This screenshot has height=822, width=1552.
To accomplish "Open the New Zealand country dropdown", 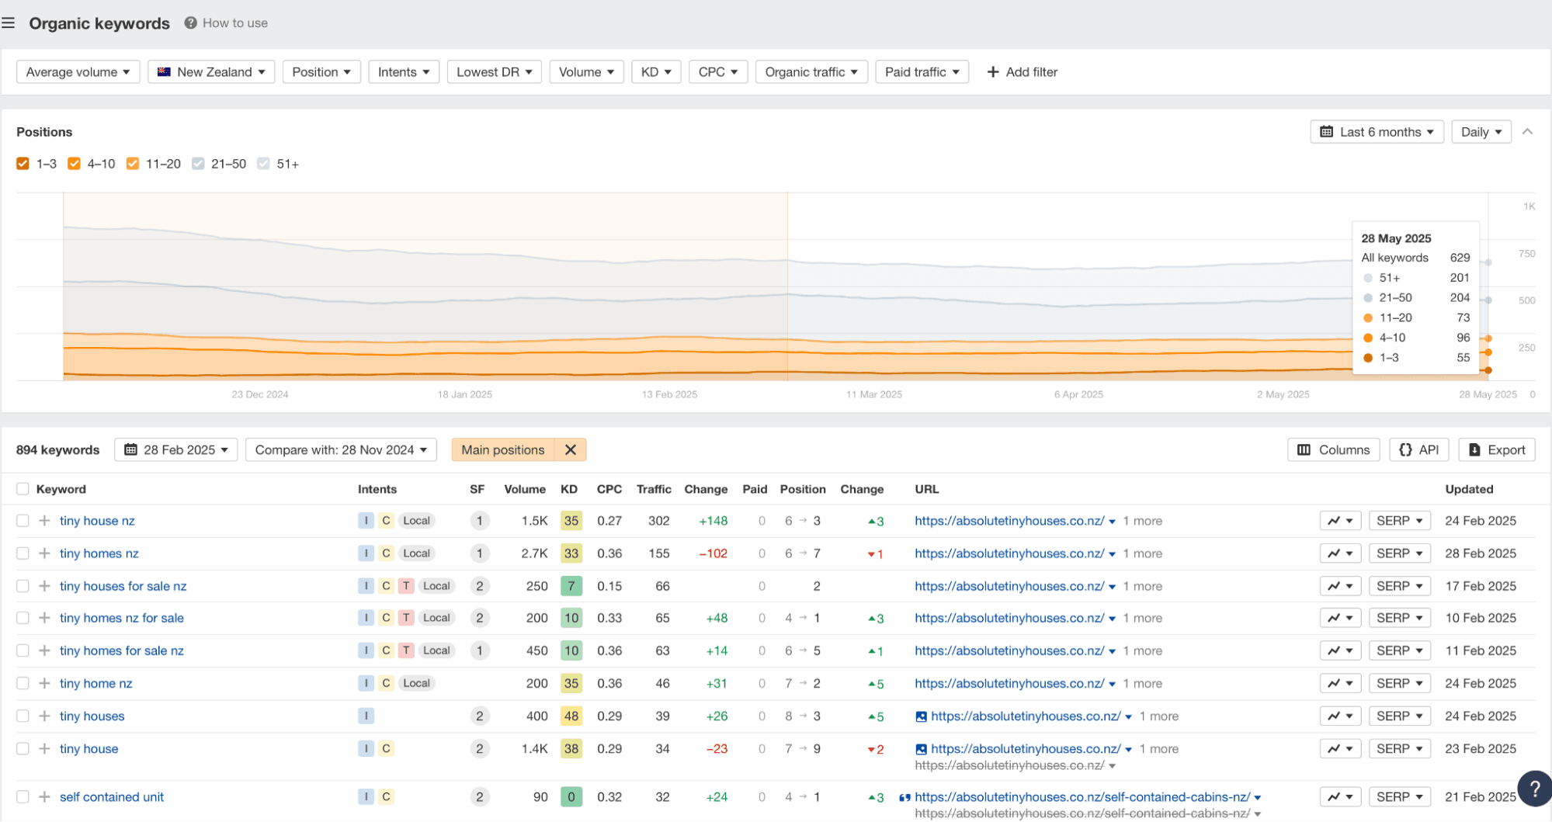I will (x=211, y=72).
